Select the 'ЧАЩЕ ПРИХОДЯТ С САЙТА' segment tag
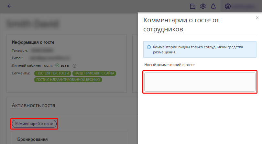This screenshot has height=144, width=262. click(x=94, y=73)
